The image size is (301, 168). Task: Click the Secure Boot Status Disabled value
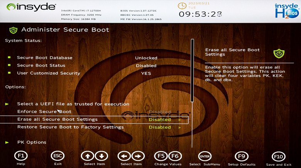pos(146,66)
